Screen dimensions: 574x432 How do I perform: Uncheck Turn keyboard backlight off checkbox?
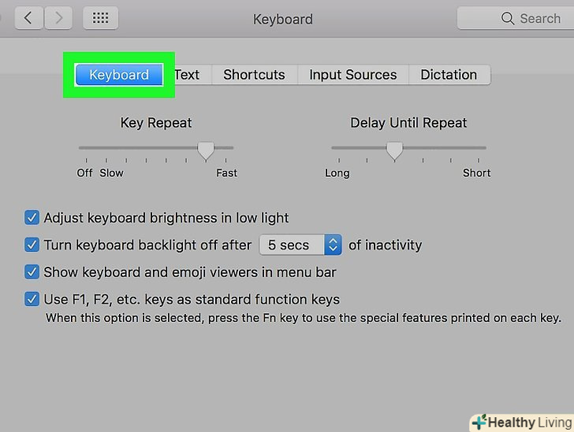[x=32, y=245]
